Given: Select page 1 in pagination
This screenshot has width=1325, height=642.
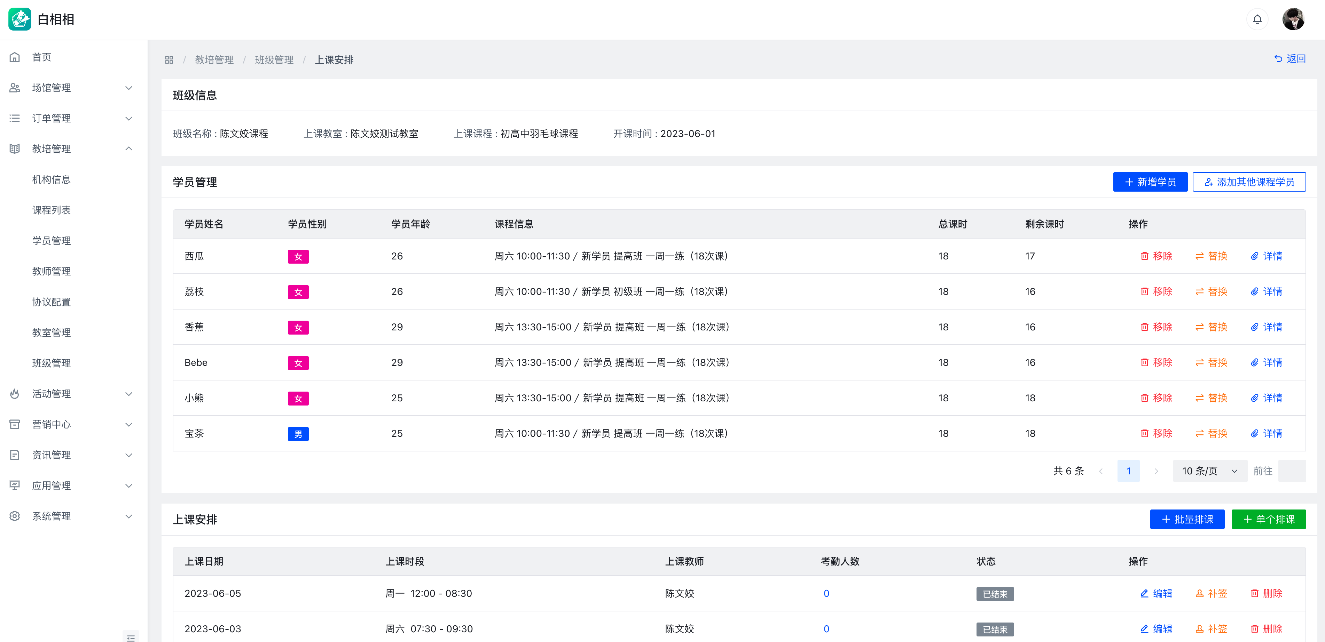Looking at the screenshot, I should tap(1129, 471).
